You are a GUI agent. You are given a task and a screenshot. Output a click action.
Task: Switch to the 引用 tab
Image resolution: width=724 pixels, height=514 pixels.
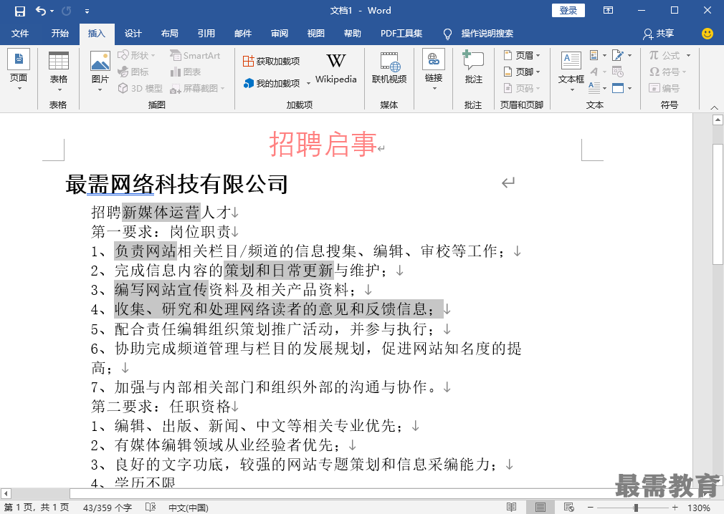pos(206,33)
